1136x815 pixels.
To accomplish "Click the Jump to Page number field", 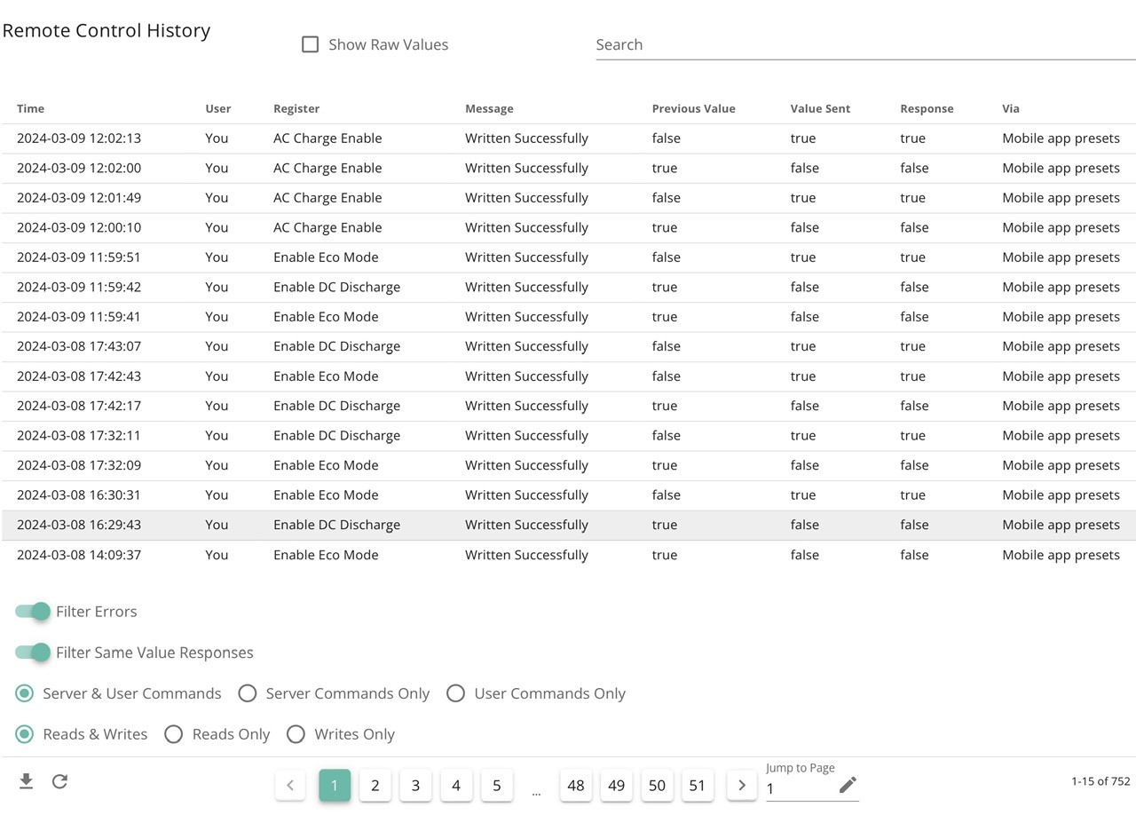I will 800,788.
